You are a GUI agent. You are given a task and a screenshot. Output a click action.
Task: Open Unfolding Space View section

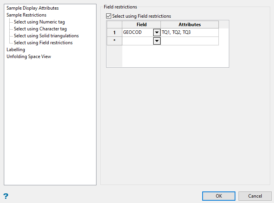[29, 57]
